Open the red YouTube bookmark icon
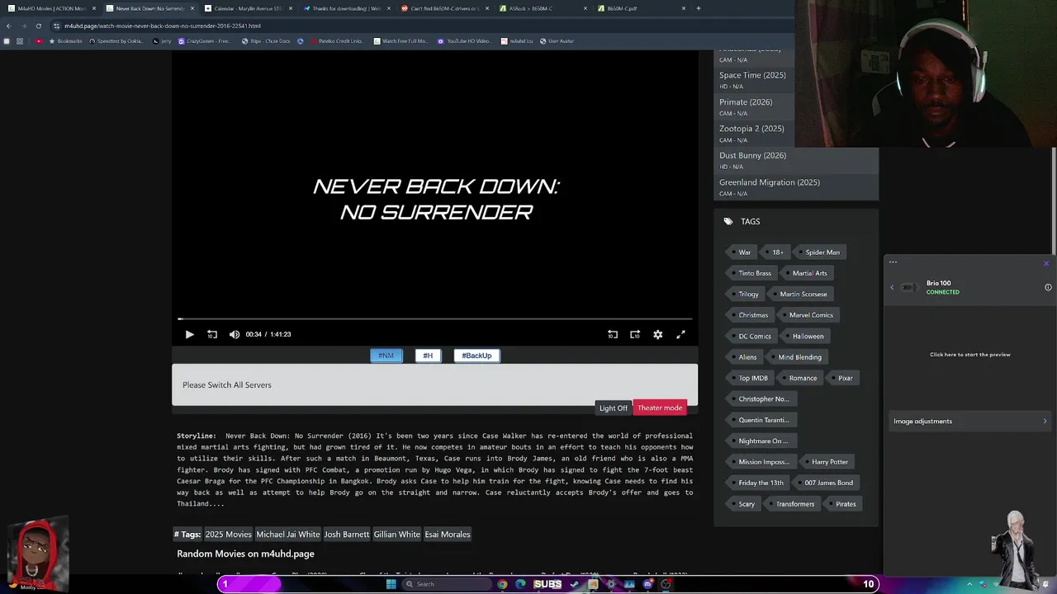The width and height of the screenshot is (1057, 594). [39, 41]
